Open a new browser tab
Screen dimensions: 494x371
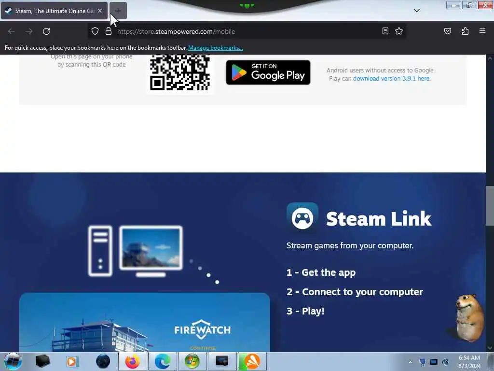point(118,11)
